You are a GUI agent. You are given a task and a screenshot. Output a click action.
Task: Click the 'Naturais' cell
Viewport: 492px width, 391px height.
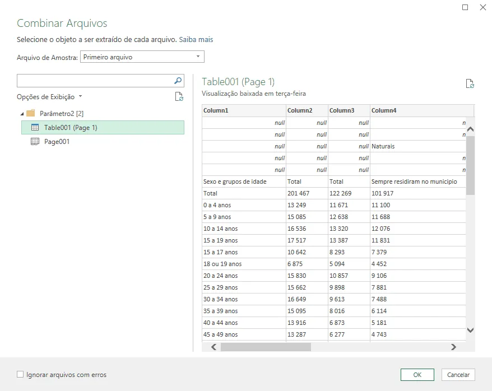point(418,146)
